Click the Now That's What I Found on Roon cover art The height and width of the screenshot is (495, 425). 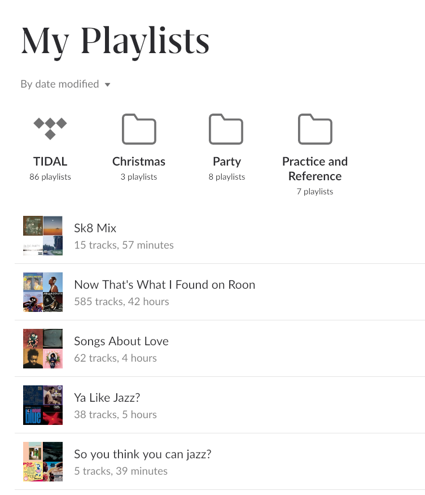(x=43, y=292)
